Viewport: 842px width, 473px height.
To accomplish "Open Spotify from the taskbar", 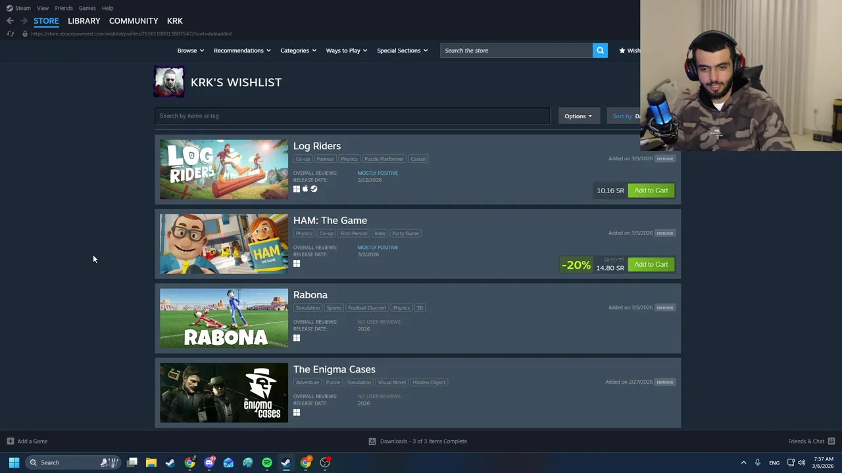I will tap(267, 462).
